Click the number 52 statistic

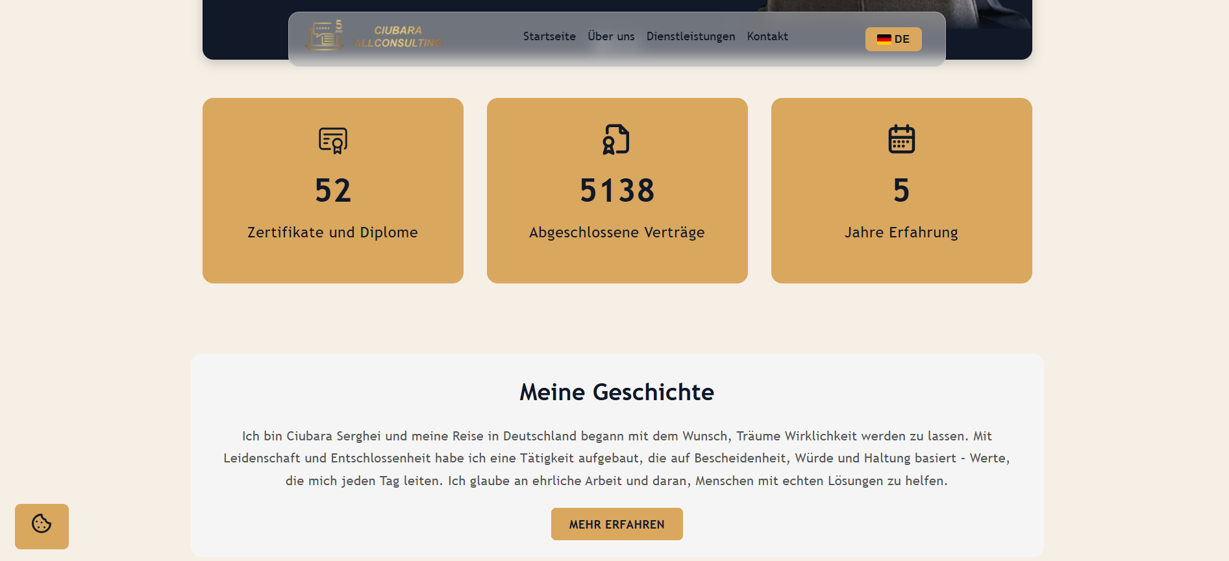(x=333, y=191)
